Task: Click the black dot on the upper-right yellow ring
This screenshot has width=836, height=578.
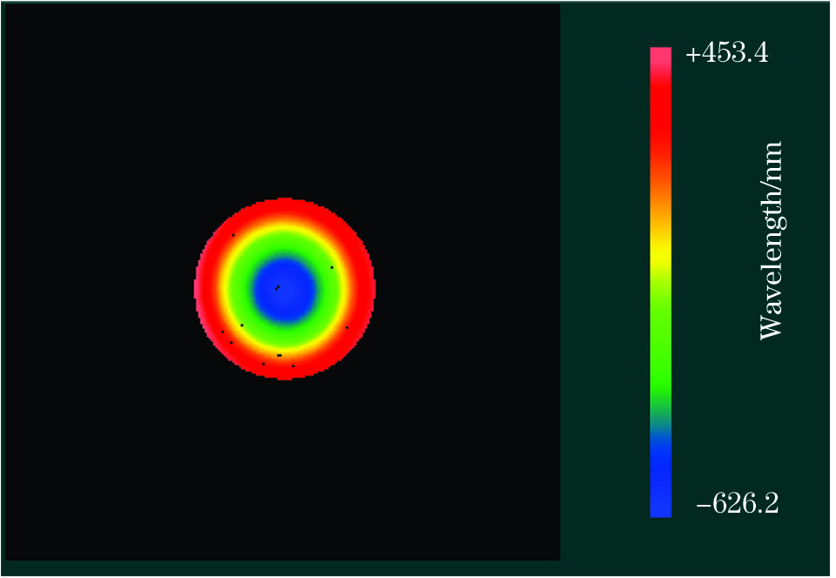Action: click(332, 267)
